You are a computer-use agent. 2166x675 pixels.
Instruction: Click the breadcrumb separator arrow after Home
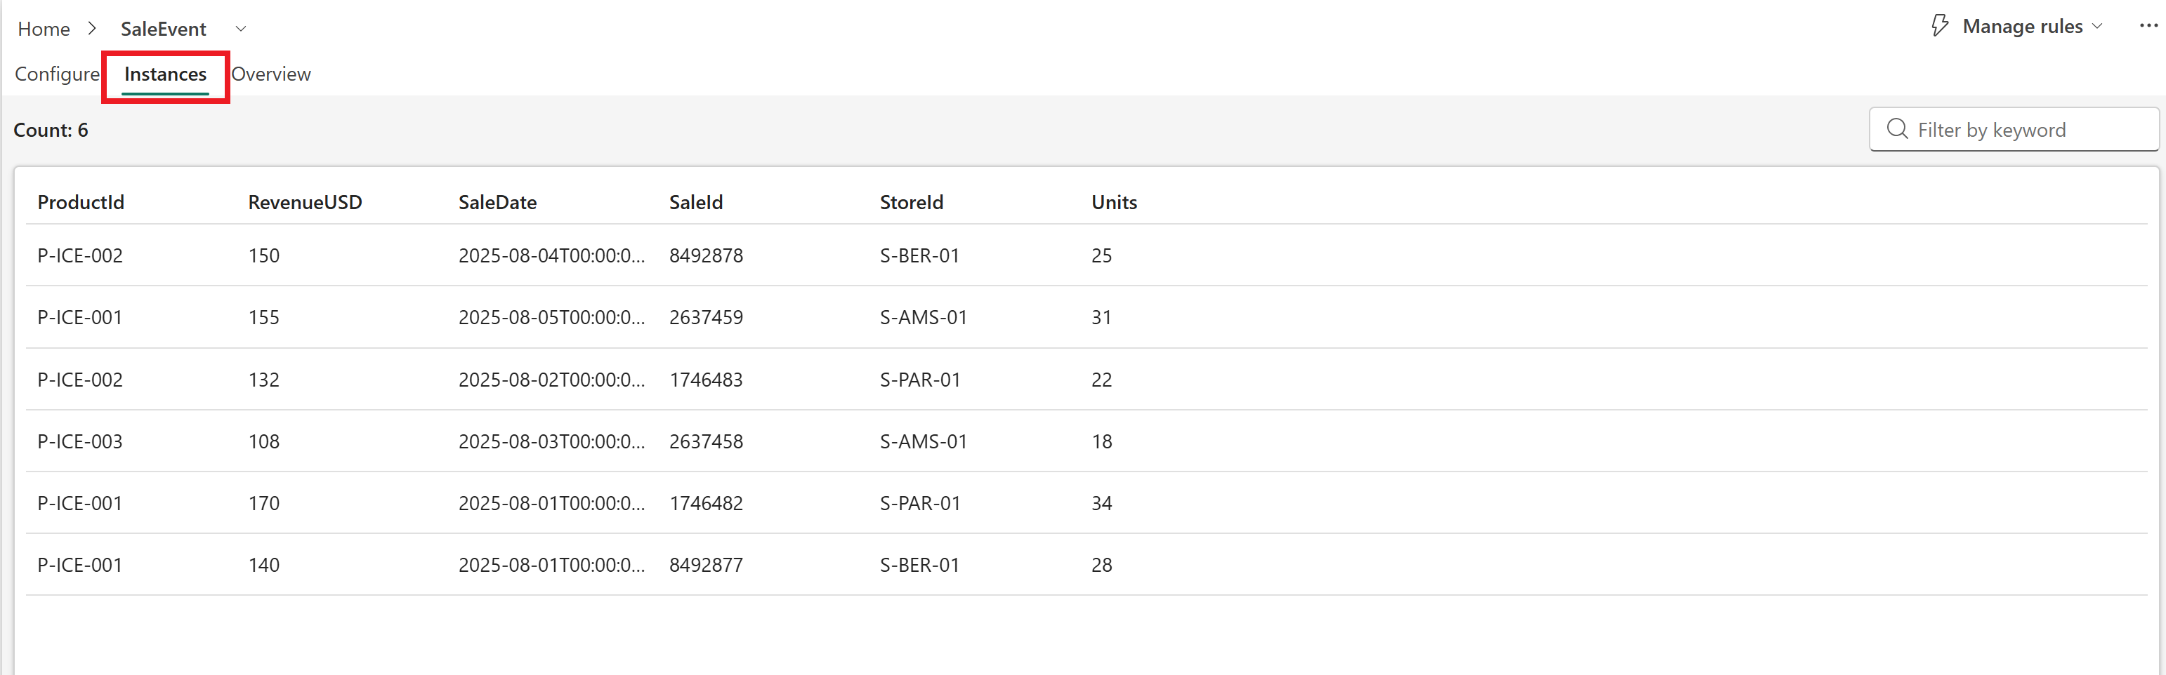(x=93, y=29)
